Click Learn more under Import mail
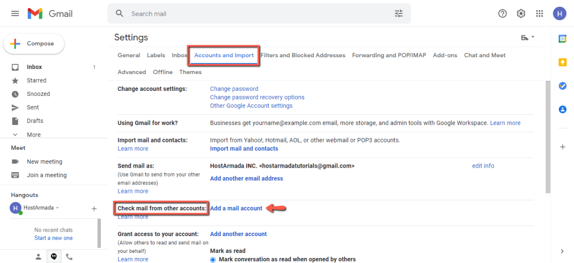The width and height of the screenshot is (574, 263). click(x=133, y=149)
